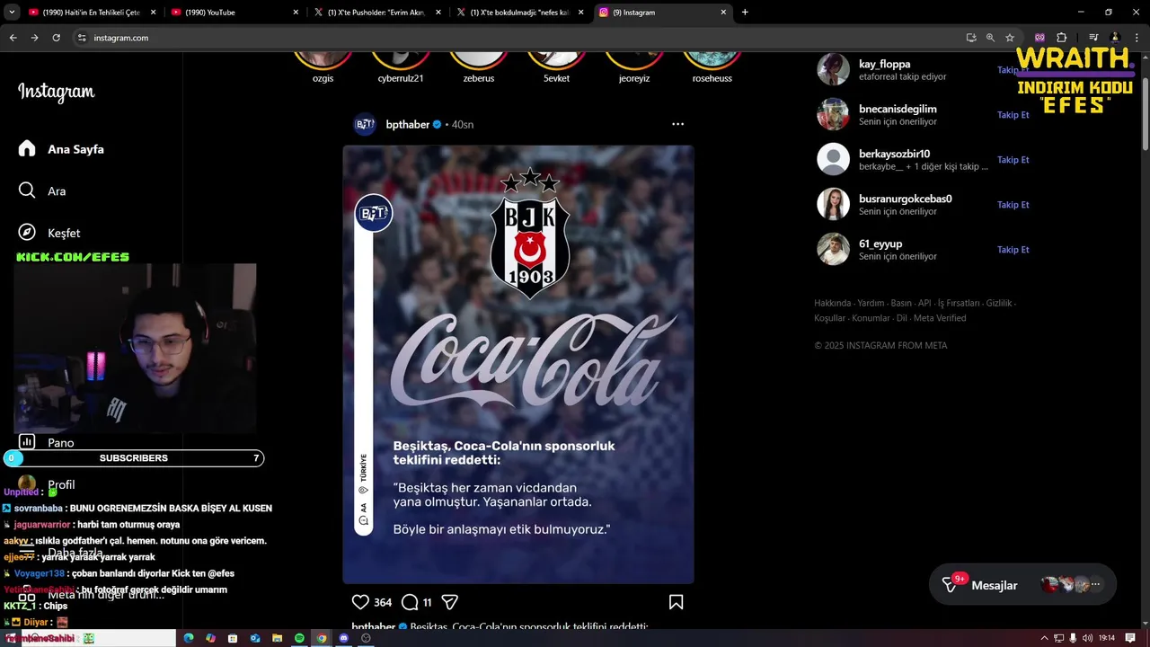Open the Mesajlar messenger icon
1150x647 pixels.
(950, 585)
